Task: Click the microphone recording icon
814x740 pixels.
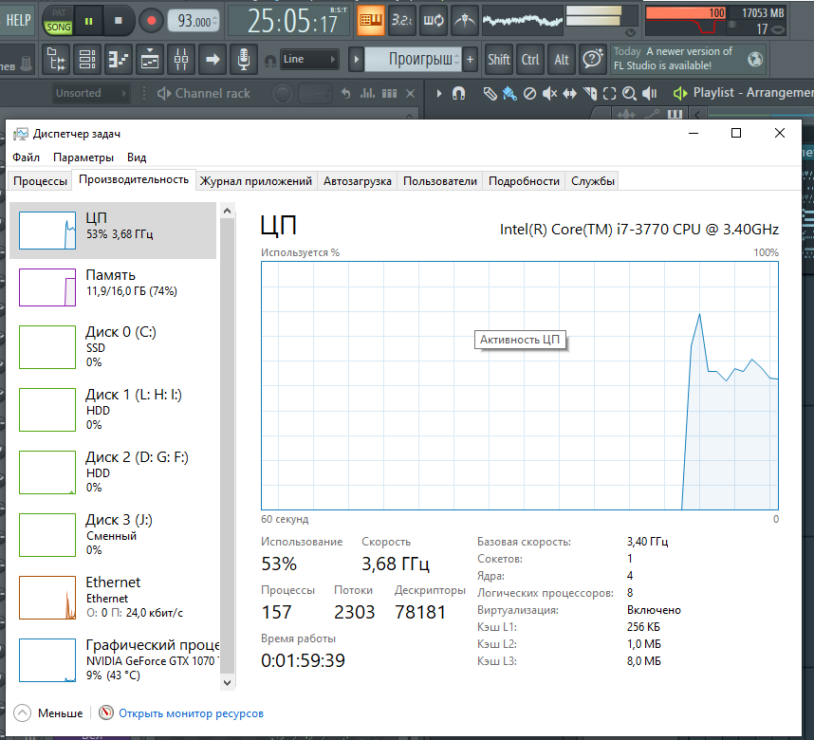Action: pos(244,59)
